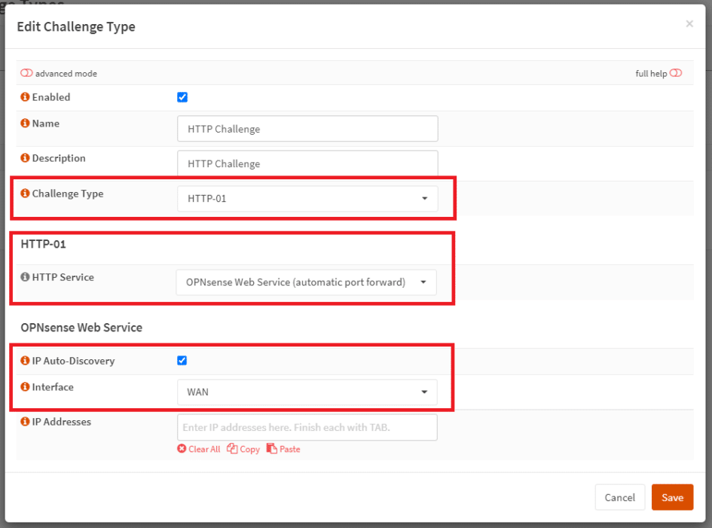Viewport: 712px width, 528px height.
Task: Disable IP Auto-Discovery
Action: (x=182, y=360)
